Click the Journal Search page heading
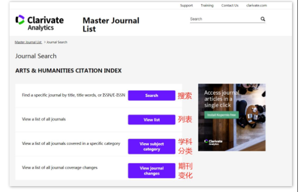 click(36, 56)
